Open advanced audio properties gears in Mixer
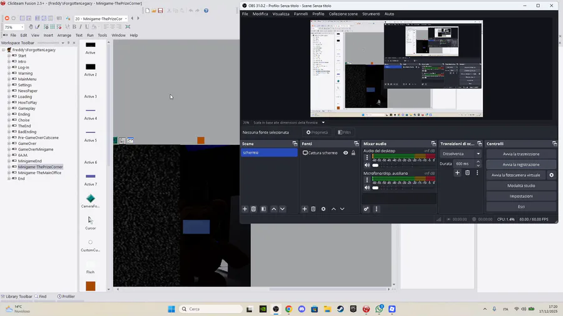This screenshot has height=316, width=563. coord(366,209)
